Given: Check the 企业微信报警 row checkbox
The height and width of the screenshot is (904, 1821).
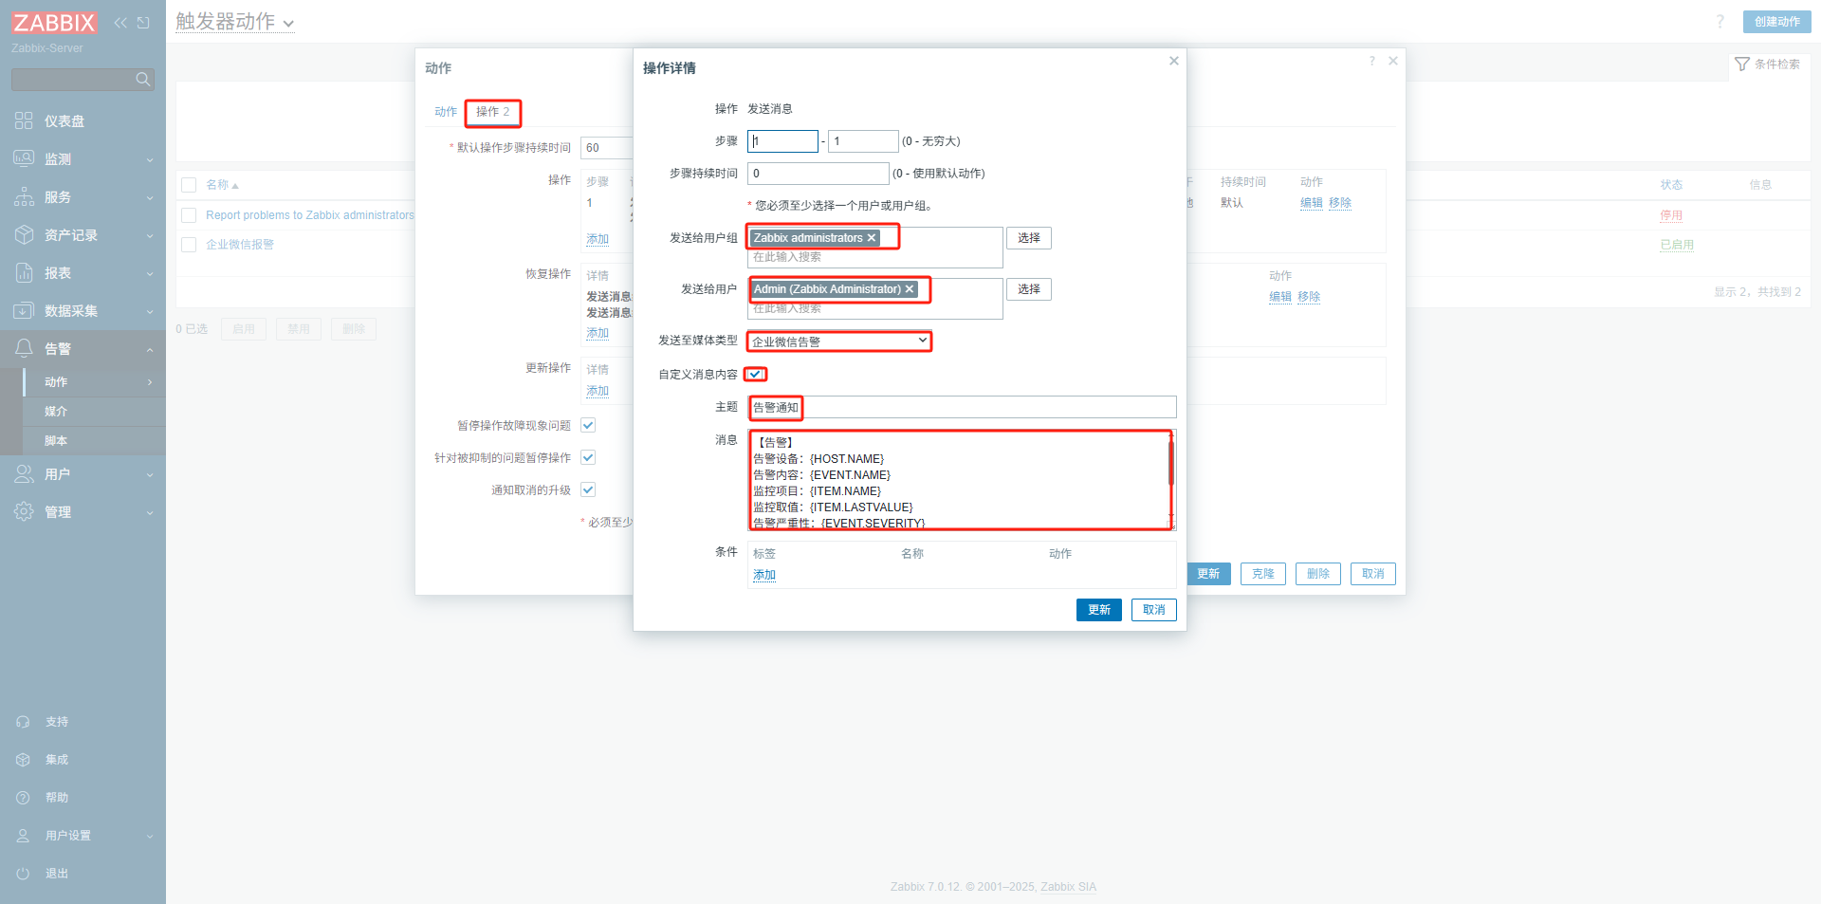Looking at the screenshot, I should 189,245.
